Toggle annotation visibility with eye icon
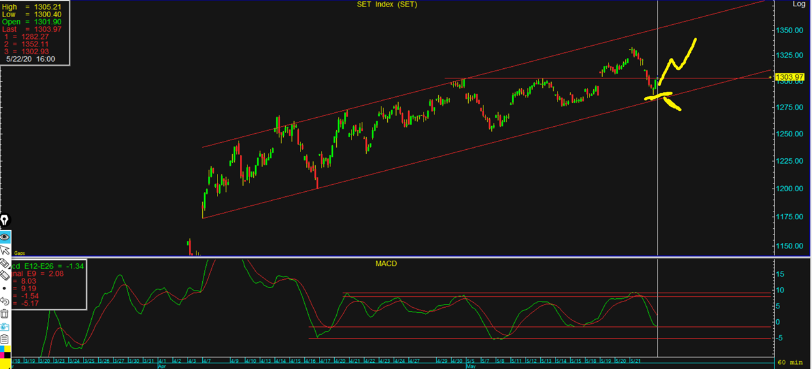Viewport: 812px width, 369px height. click(4, 236)
